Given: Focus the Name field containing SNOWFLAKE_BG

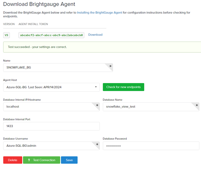Looking at the screenshot, I should pyautogui.click(x=55, y=68).
